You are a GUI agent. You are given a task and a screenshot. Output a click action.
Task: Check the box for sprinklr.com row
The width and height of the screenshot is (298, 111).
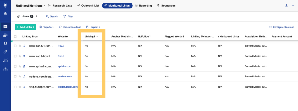tap(15, 66)
